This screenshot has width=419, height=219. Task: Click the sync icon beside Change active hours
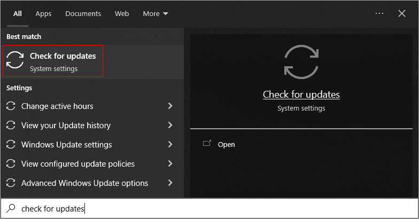click(11, 106)
